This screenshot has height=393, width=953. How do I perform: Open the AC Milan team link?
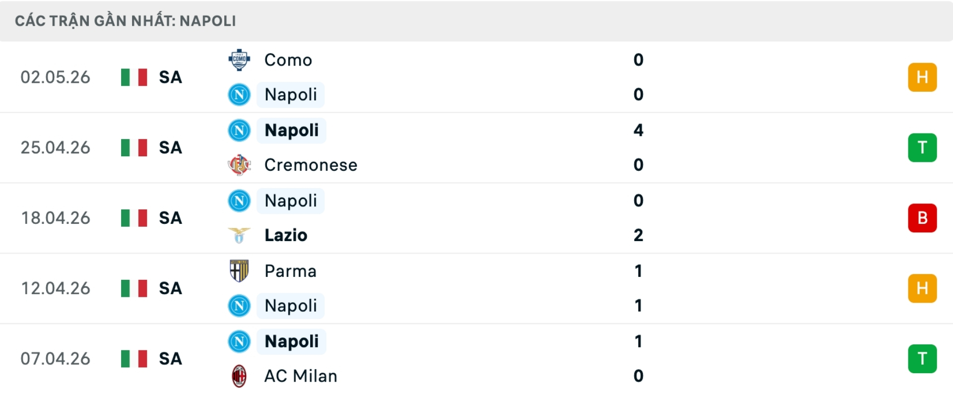click(301, 376)
